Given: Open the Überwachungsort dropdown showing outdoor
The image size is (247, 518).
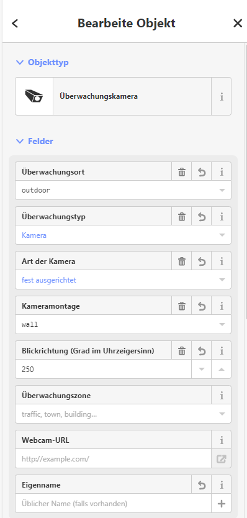Looking at the screenshot, I should point(123,190).
